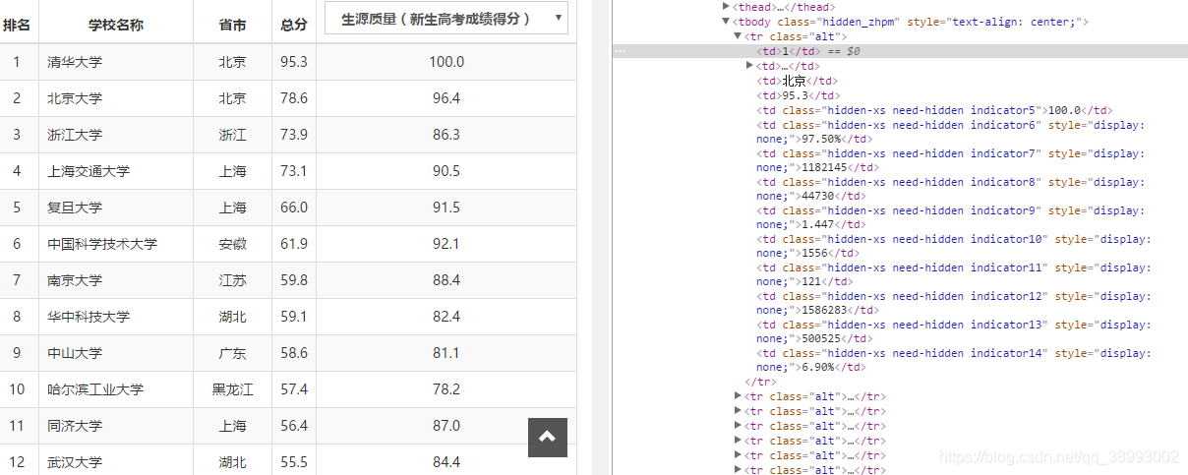
Task: Click the 学校名称 column header
Action: click(115, 25)
